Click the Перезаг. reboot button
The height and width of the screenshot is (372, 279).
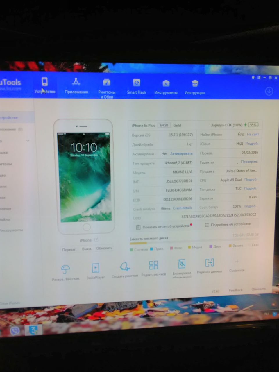point(69,249)
